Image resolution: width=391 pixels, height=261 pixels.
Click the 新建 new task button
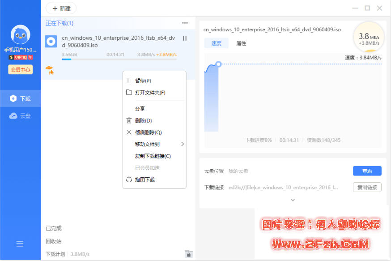pyautogui.click(x=61, y=9)
